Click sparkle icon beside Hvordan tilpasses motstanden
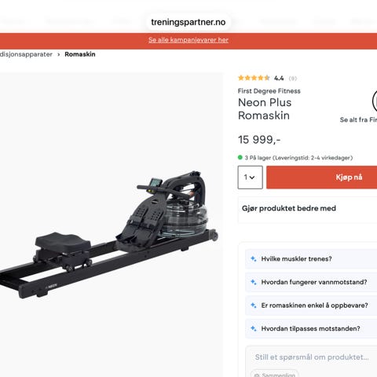The image size is (377, 377). (x=254, y=328)
